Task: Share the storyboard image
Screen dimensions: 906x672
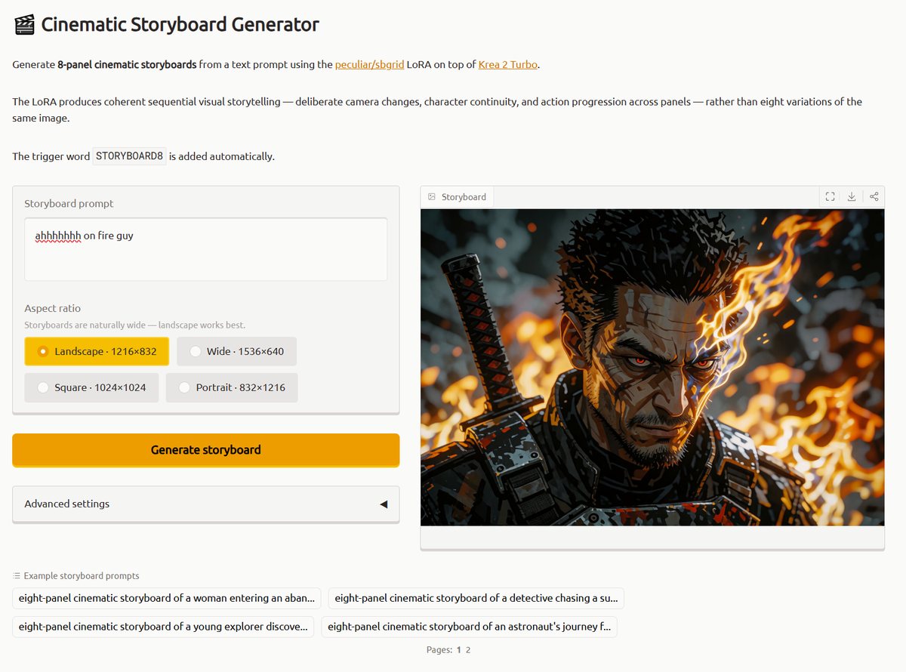Action: (x=874, y=197)
